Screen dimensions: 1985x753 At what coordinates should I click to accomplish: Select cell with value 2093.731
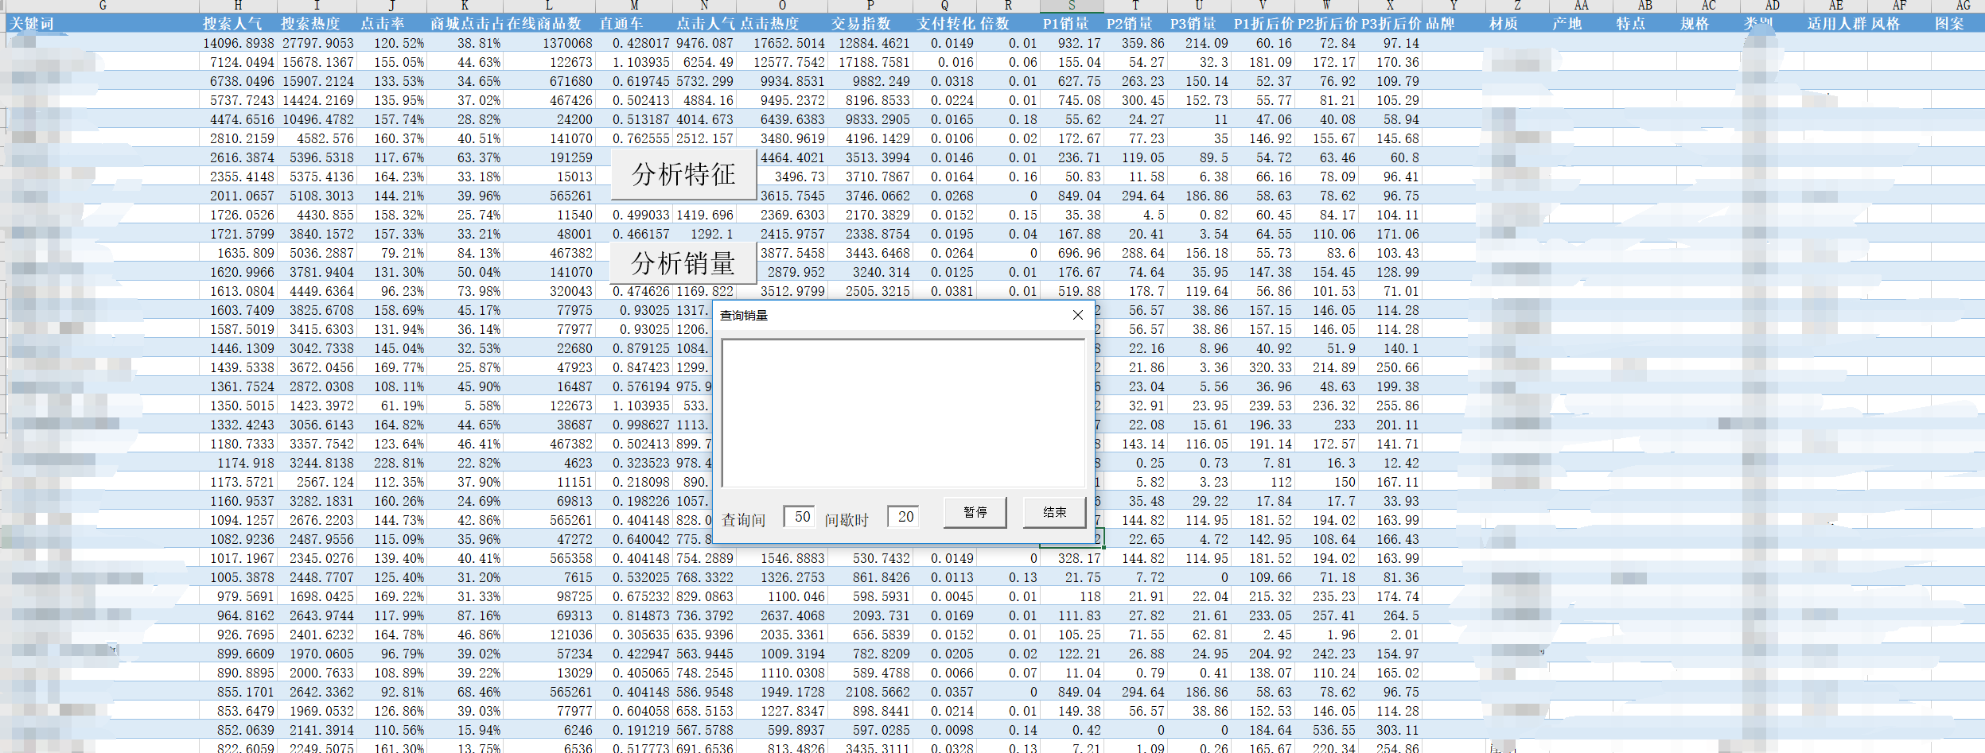pyautogui.click(x=870, y=615)
